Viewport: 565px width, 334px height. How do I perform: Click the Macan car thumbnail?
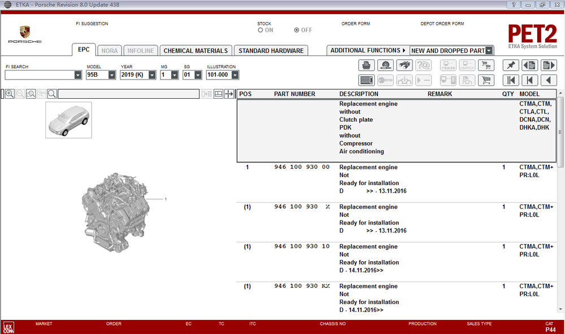68,120
